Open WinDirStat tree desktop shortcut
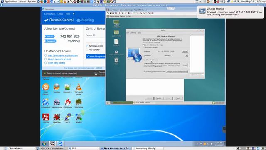 pyautogui.click(x=79, y=103)
